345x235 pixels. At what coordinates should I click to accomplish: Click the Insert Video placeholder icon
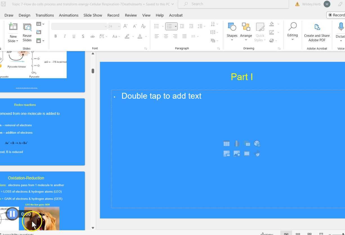pos(247,154)
